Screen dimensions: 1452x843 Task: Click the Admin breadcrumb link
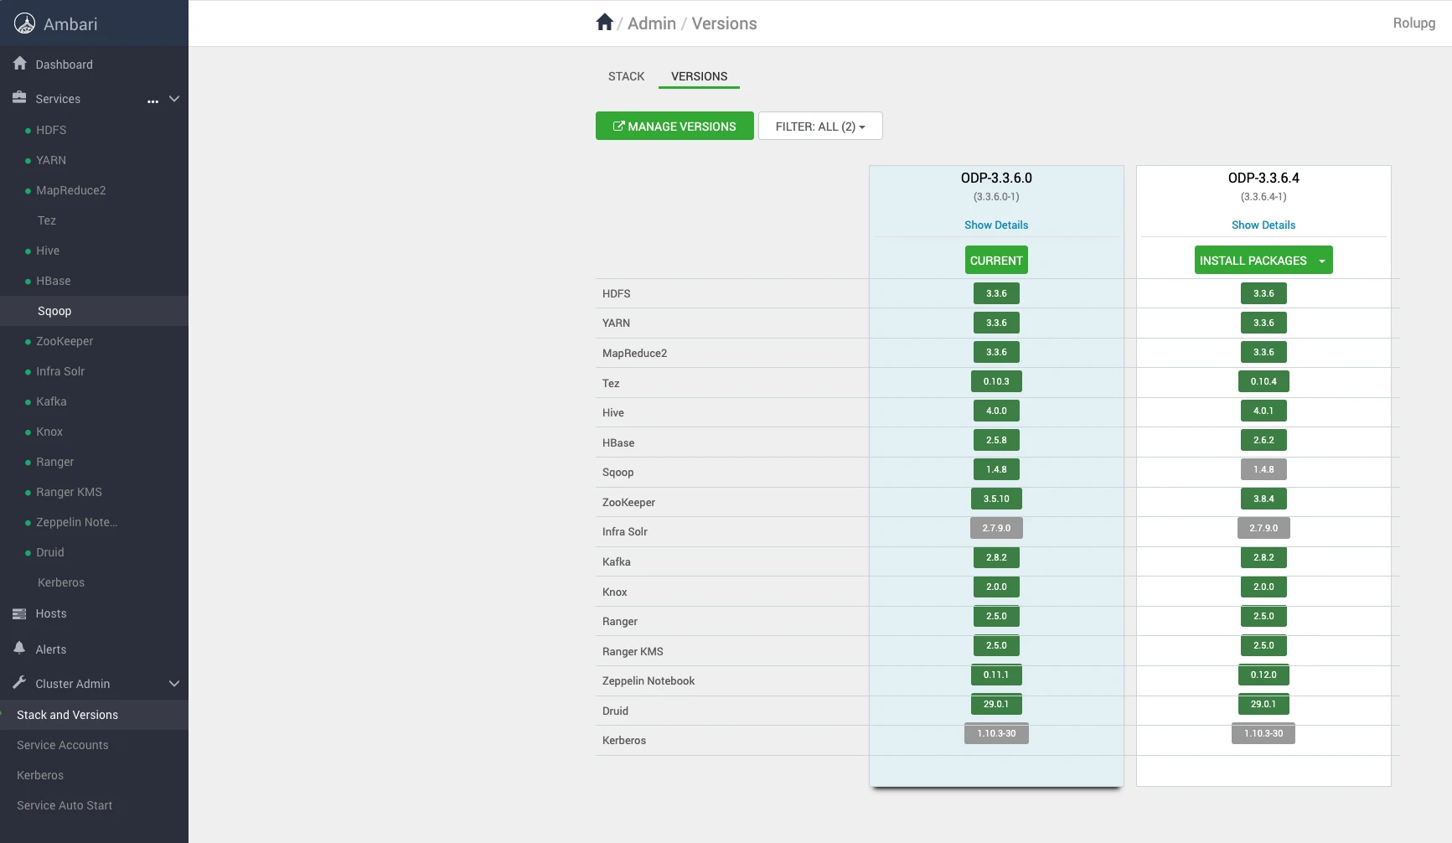[x=652, y=23]
